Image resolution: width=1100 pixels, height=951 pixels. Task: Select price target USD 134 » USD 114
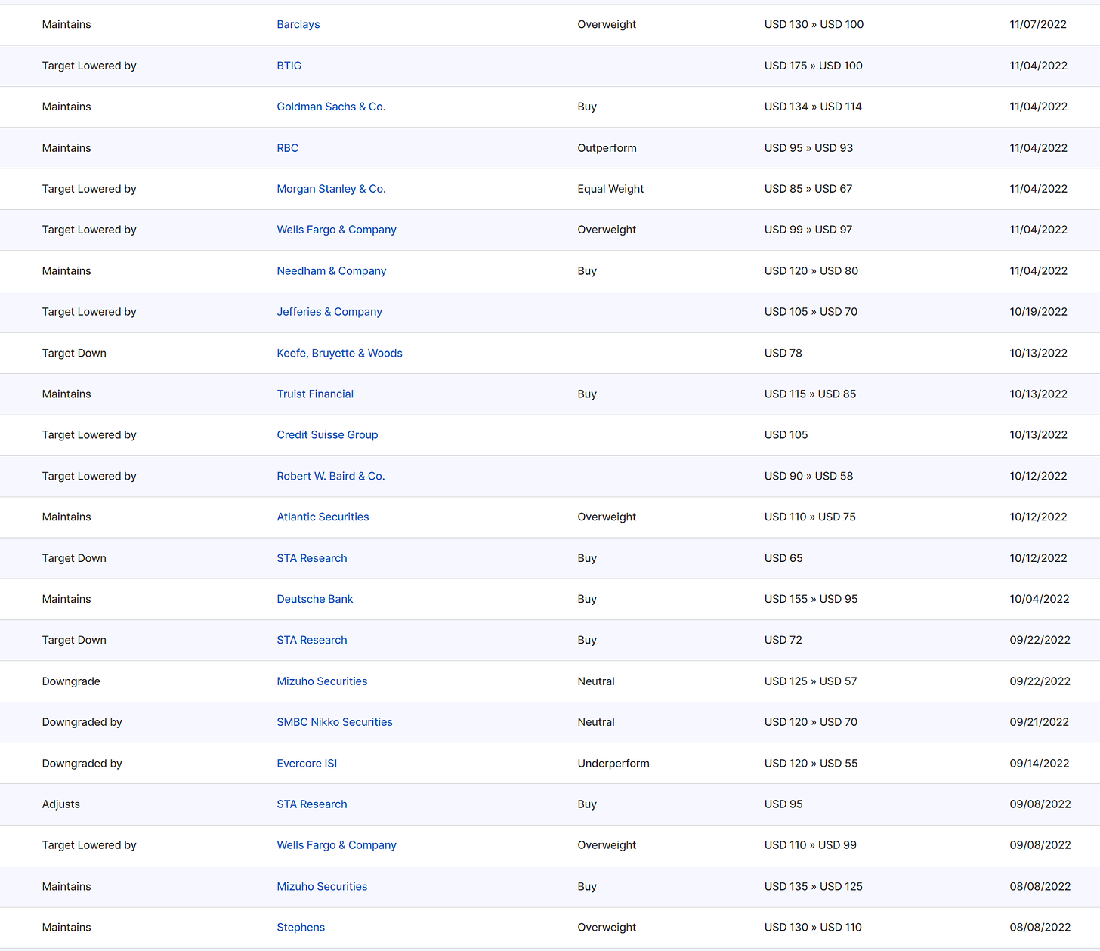pos(813,107)
